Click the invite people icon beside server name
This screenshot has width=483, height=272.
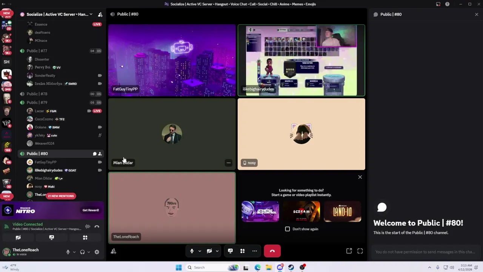[100, 14]
